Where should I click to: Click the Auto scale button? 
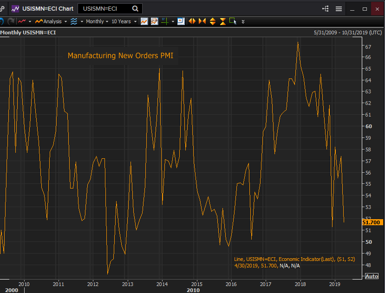(x=372, y=276)
